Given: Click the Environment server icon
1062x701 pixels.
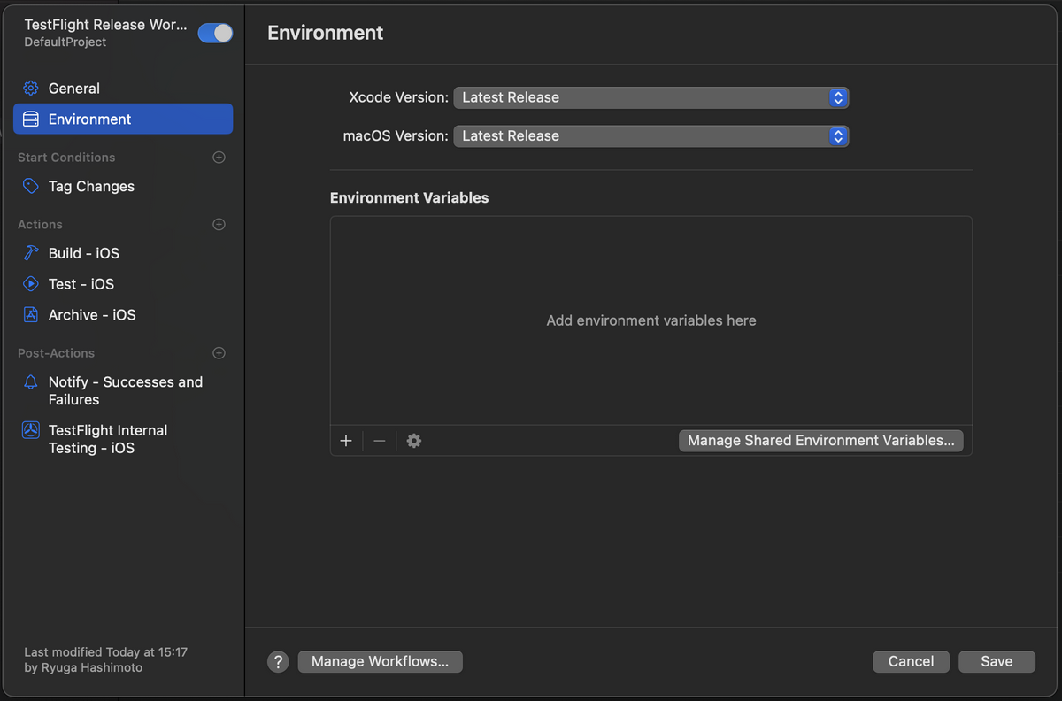Looking at the screenshot, I should [x=31, y=119].
